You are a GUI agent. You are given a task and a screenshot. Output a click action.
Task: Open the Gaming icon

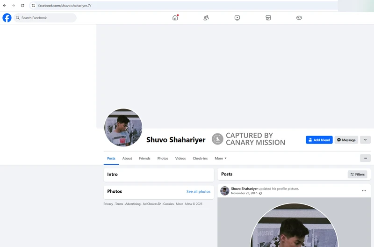click(299, 18)
